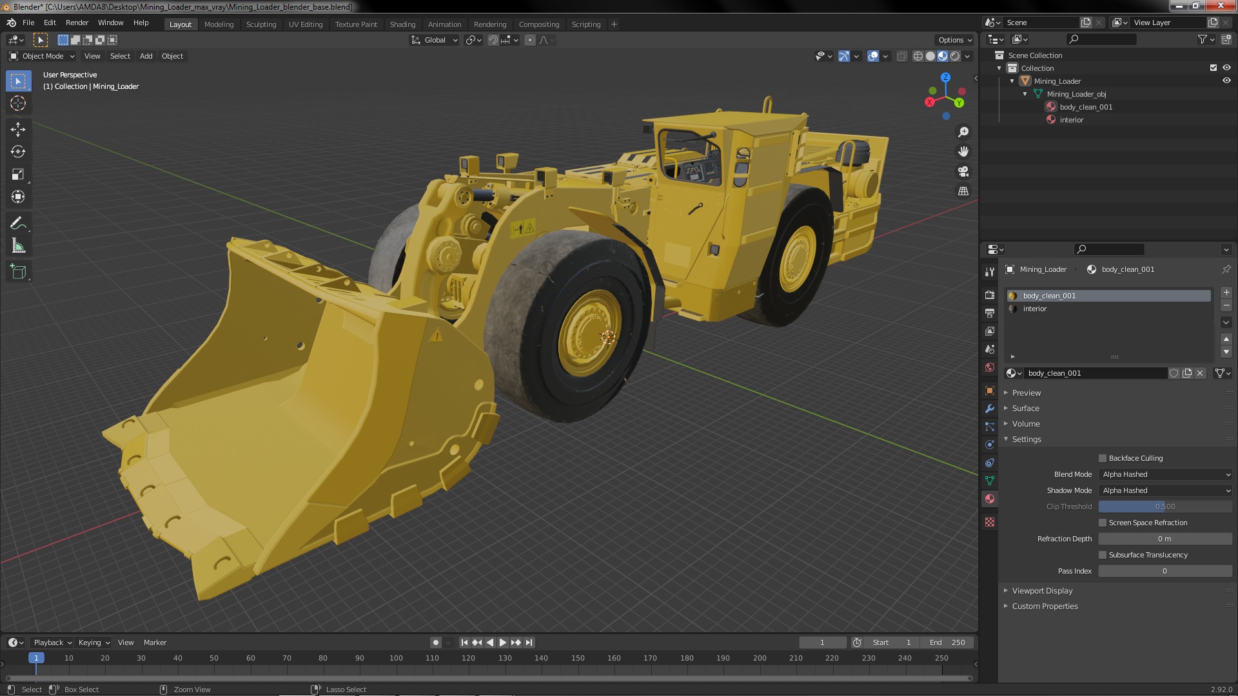Select the Measure tool

[x=18, y=246]
